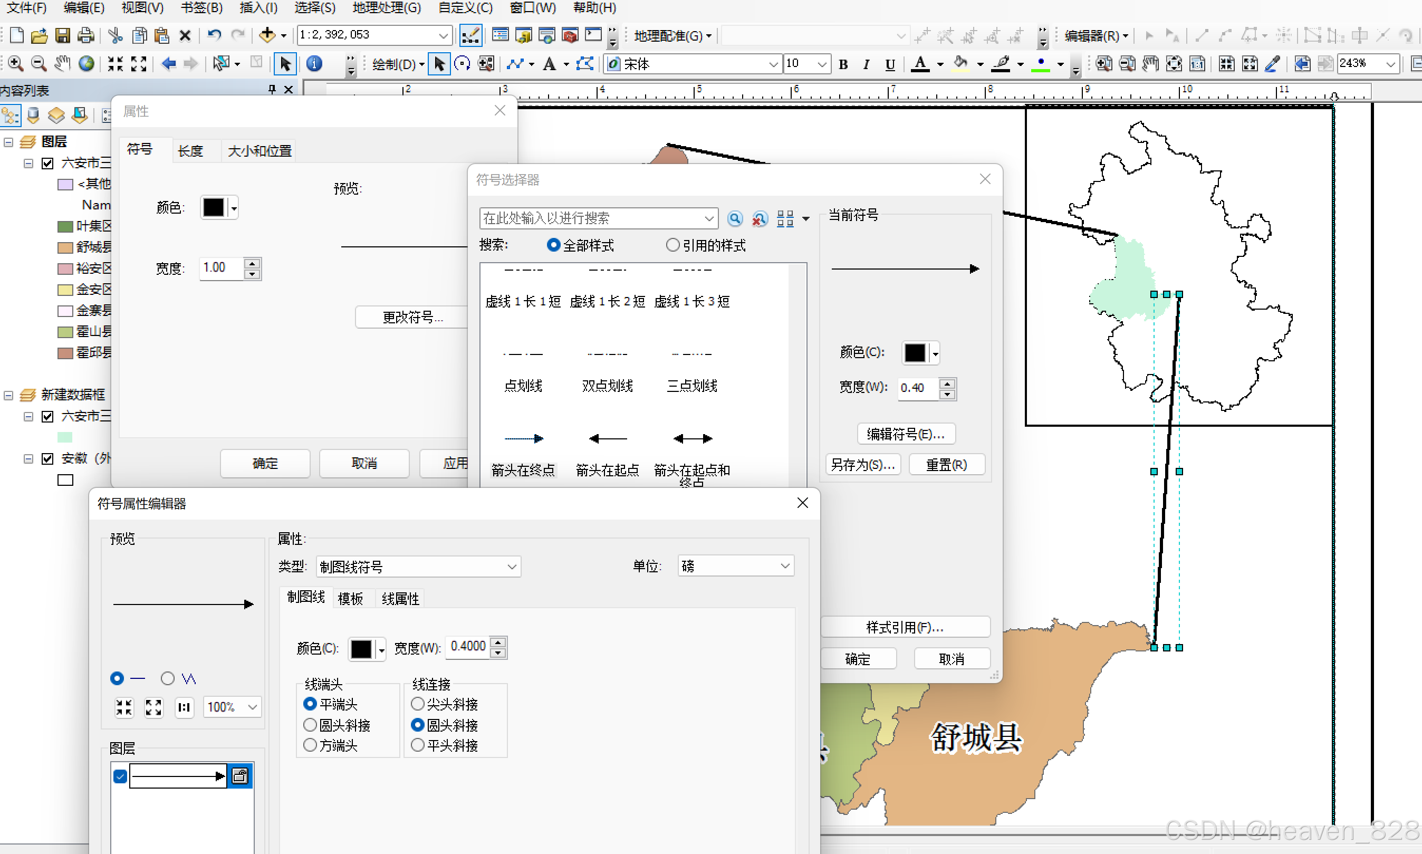Screen dimensions: 1422x854
Task: Click the Save document icon in toolbar
Action: [62, 36]
